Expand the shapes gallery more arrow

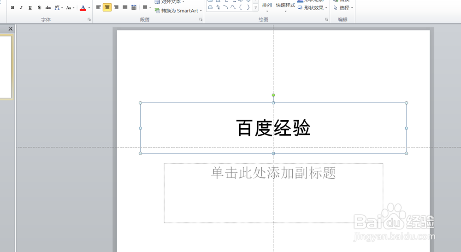[255, 8]
